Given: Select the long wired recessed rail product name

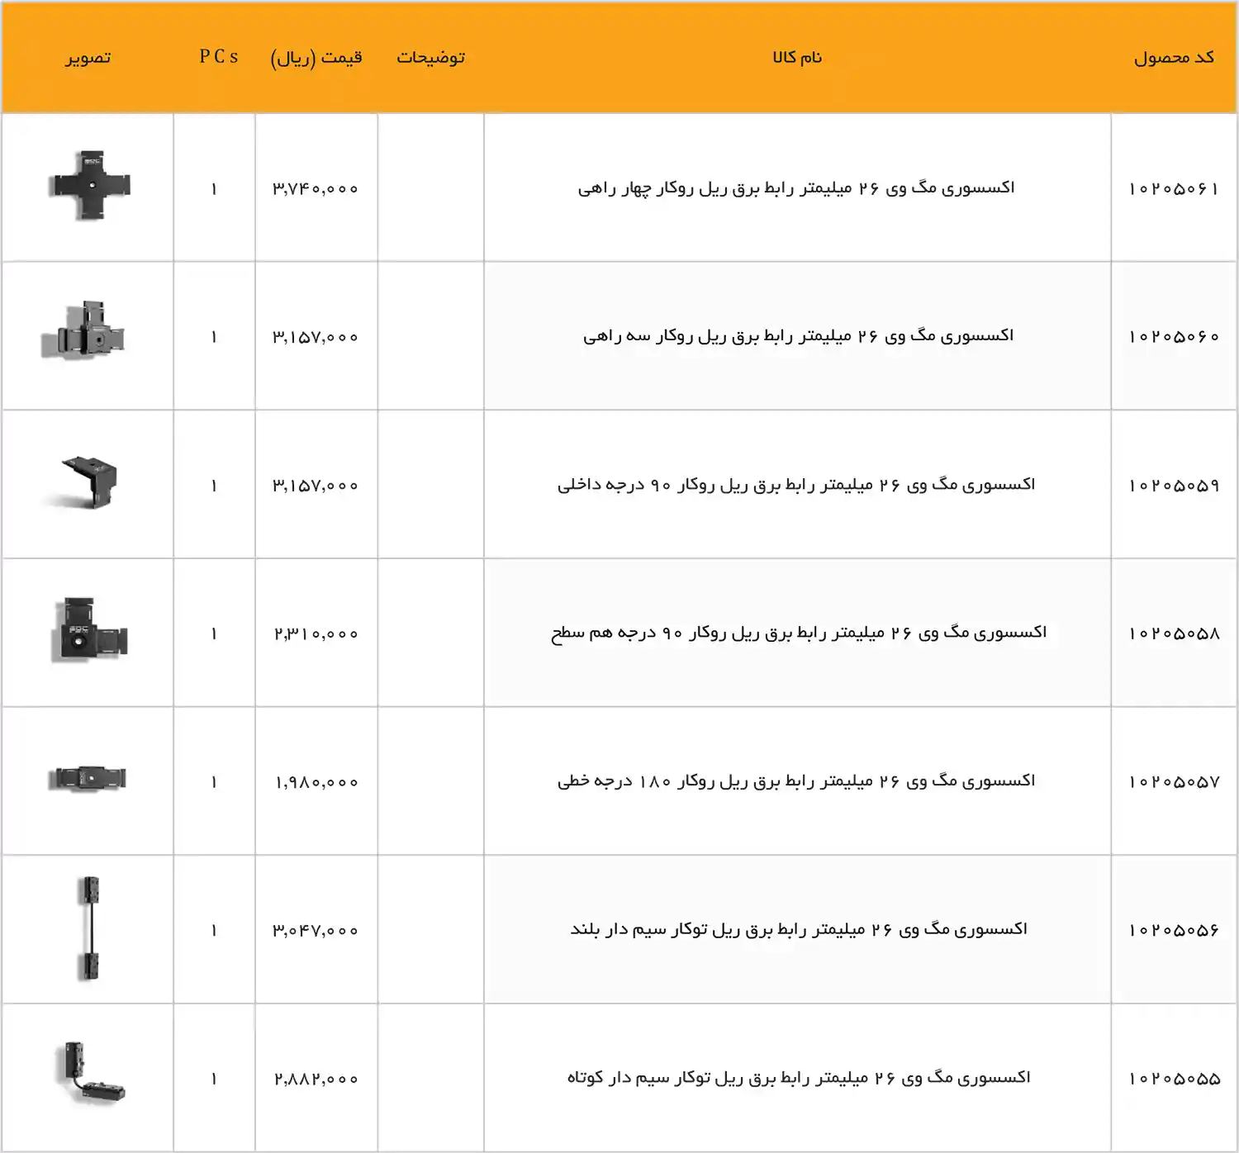Looking at the screenshot, I should click(x=797, y=929).
